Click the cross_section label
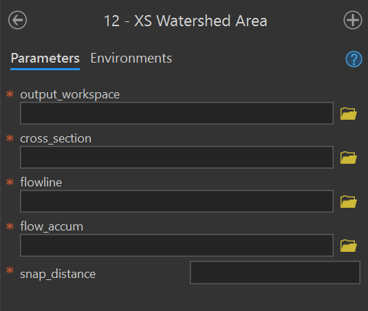This screenshot has height=311, width=368. pos(56,138)
